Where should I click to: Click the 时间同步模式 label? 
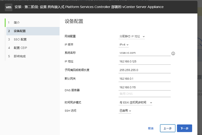coord(73,102)
